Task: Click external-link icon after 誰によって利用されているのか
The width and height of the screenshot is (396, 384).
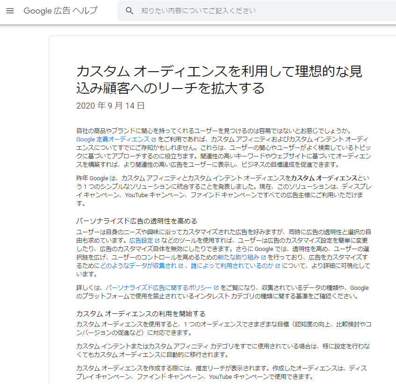Action: tap(278, 266)
